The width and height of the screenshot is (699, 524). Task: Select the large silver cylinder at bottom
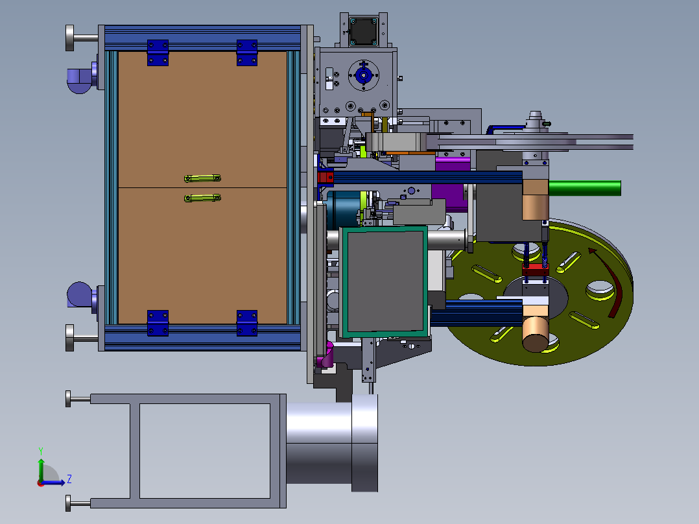[x=332, y=444]
